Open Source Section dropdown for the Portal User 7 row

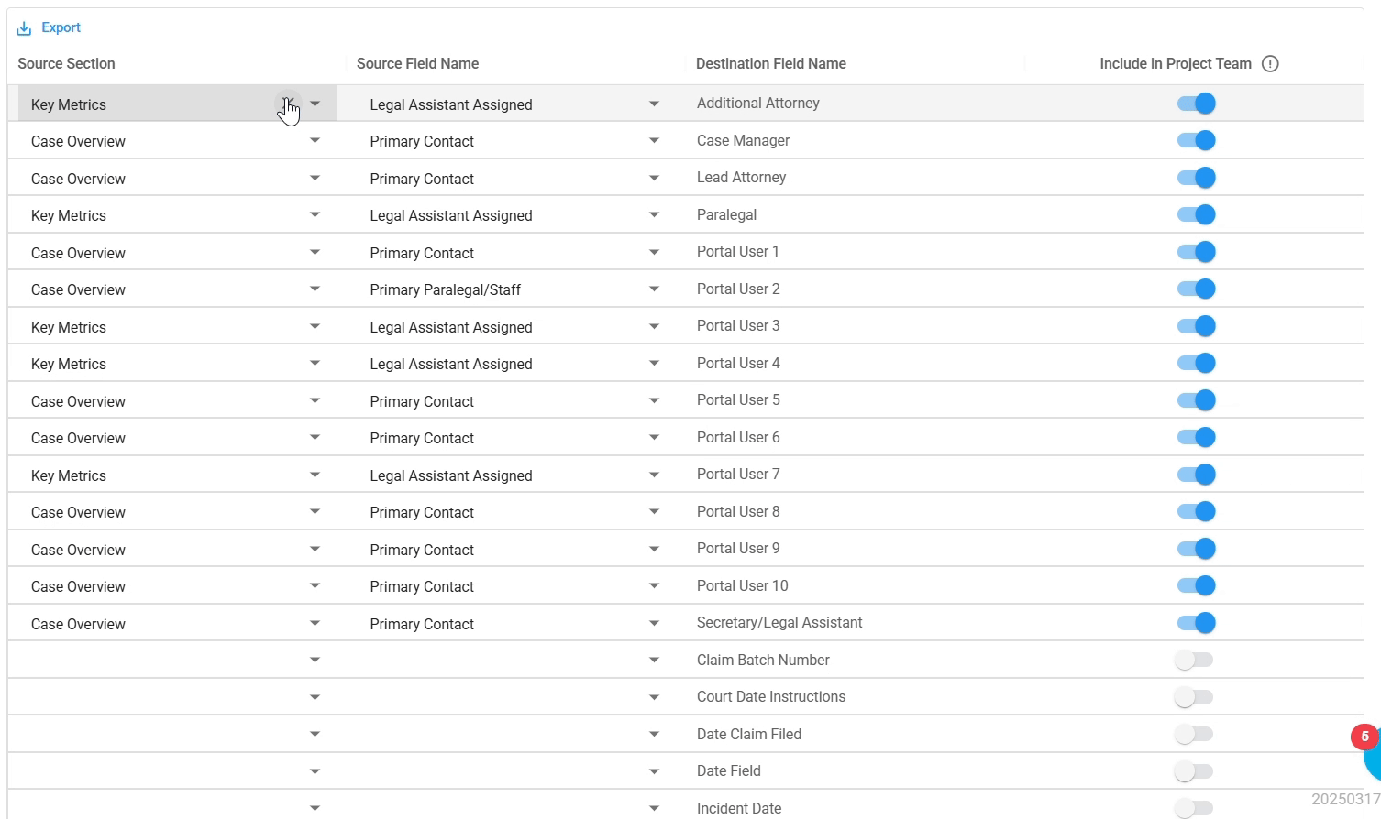pos(315,475)
